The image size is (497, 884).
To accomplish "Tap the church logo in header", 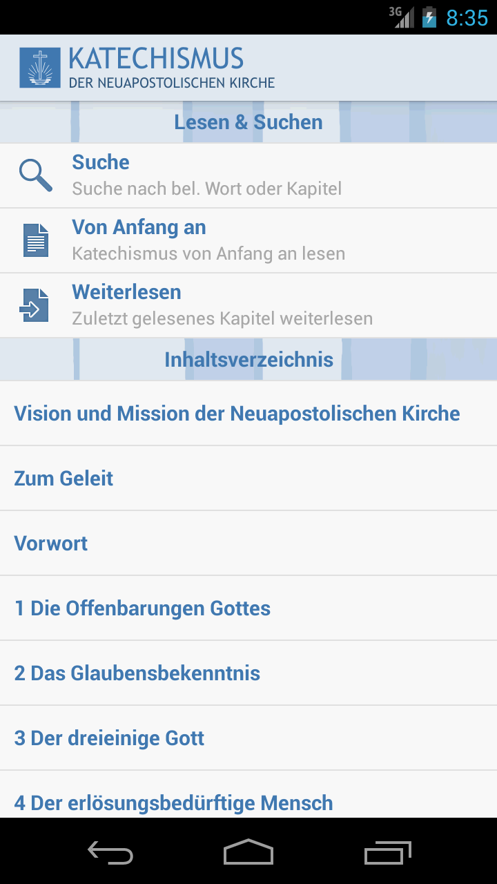I will (x=40, y=68).
